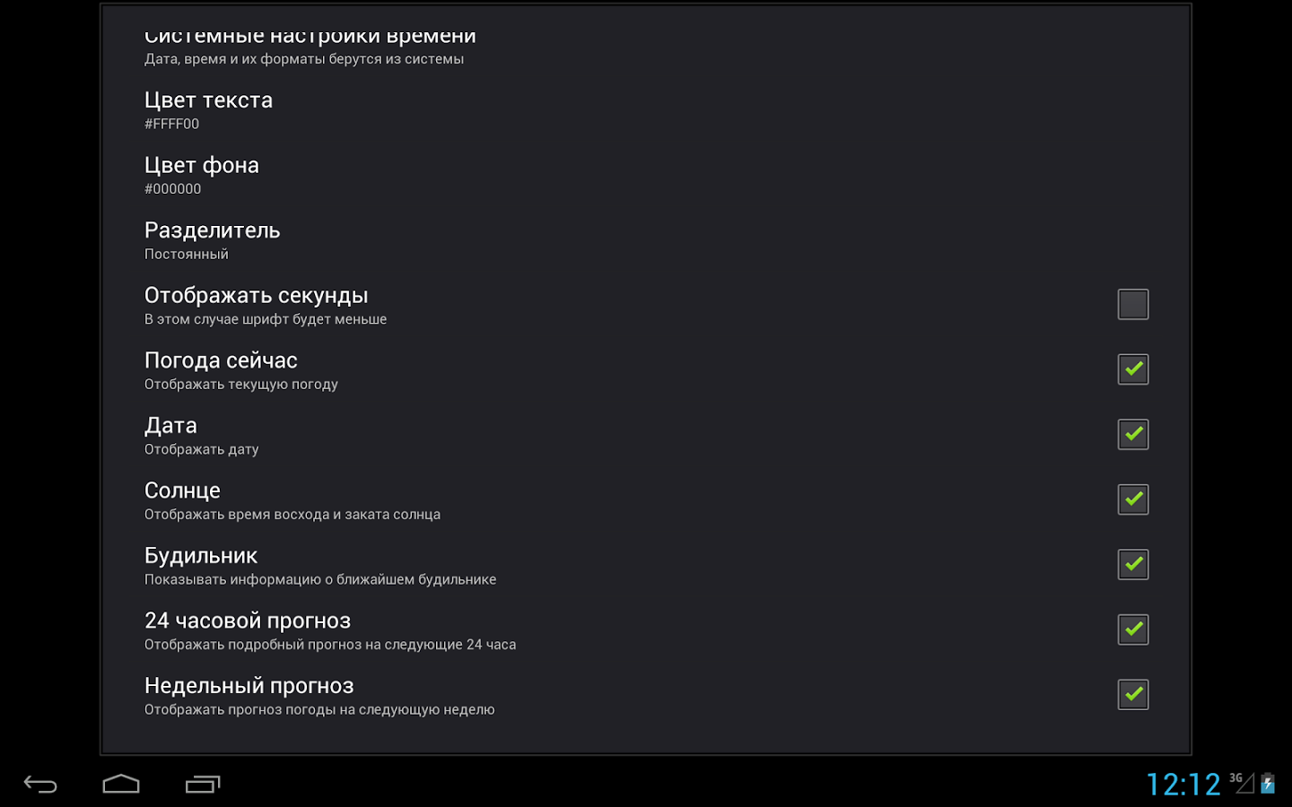
Task: Tap the Android back navigation icon
Action: point(40,785)
